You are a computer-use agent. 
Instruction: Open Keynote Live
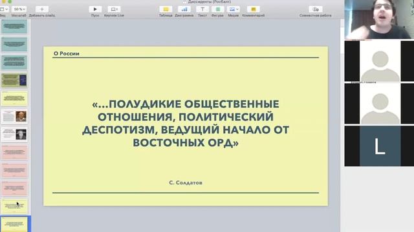pyautogui.click(x=114, y=9)
